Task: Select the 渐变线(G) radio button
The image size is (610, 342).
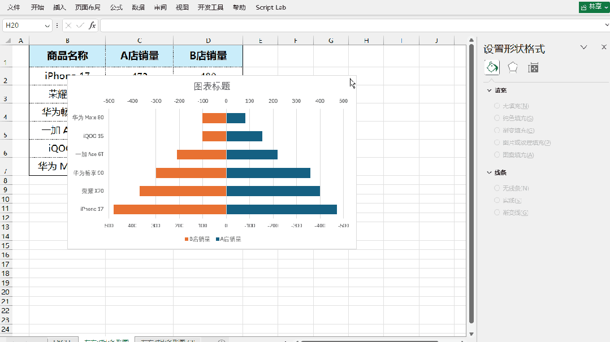Action: click(x=497, y=213)
